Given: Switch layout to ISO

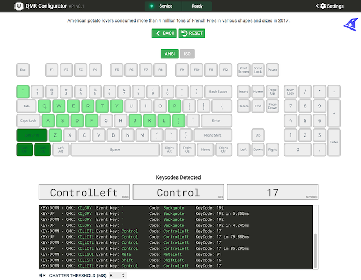Looking at the screenshot, I should point(187,54).
